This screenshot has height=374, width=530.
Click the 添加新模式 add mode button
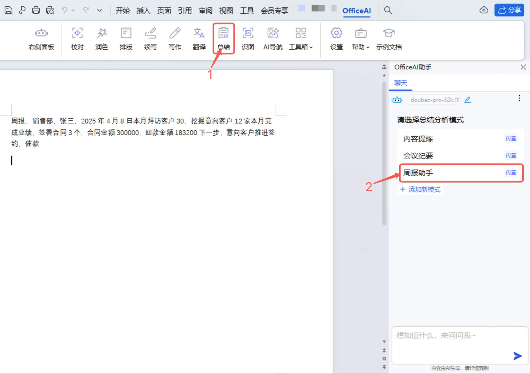[420, 189]
